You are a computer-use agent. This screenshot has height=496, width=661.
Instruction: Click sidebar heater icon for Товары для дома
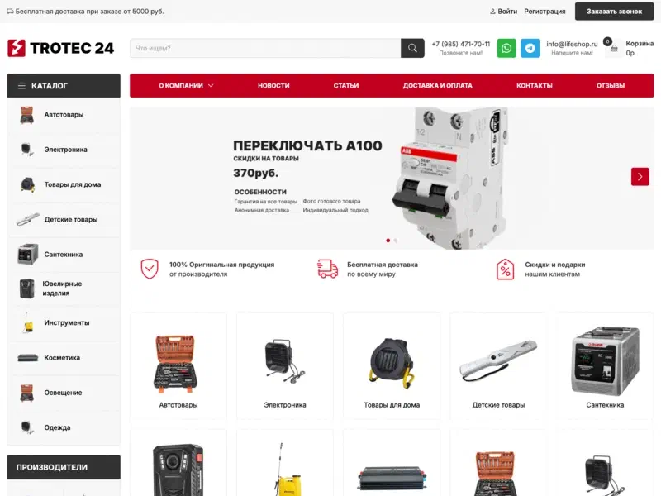pos(27,184)
